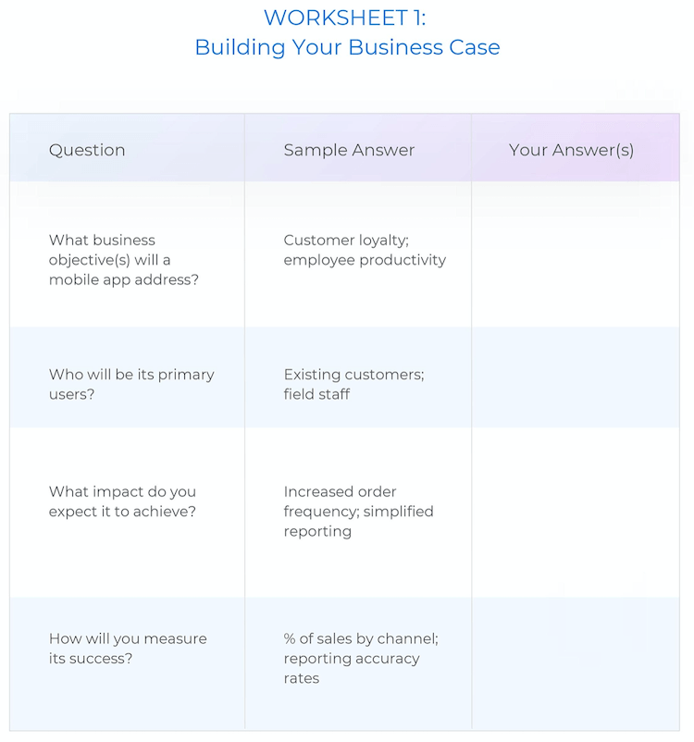Click 'What impact do you expect' question
This screenshot has height=742, width=694.
122,501
